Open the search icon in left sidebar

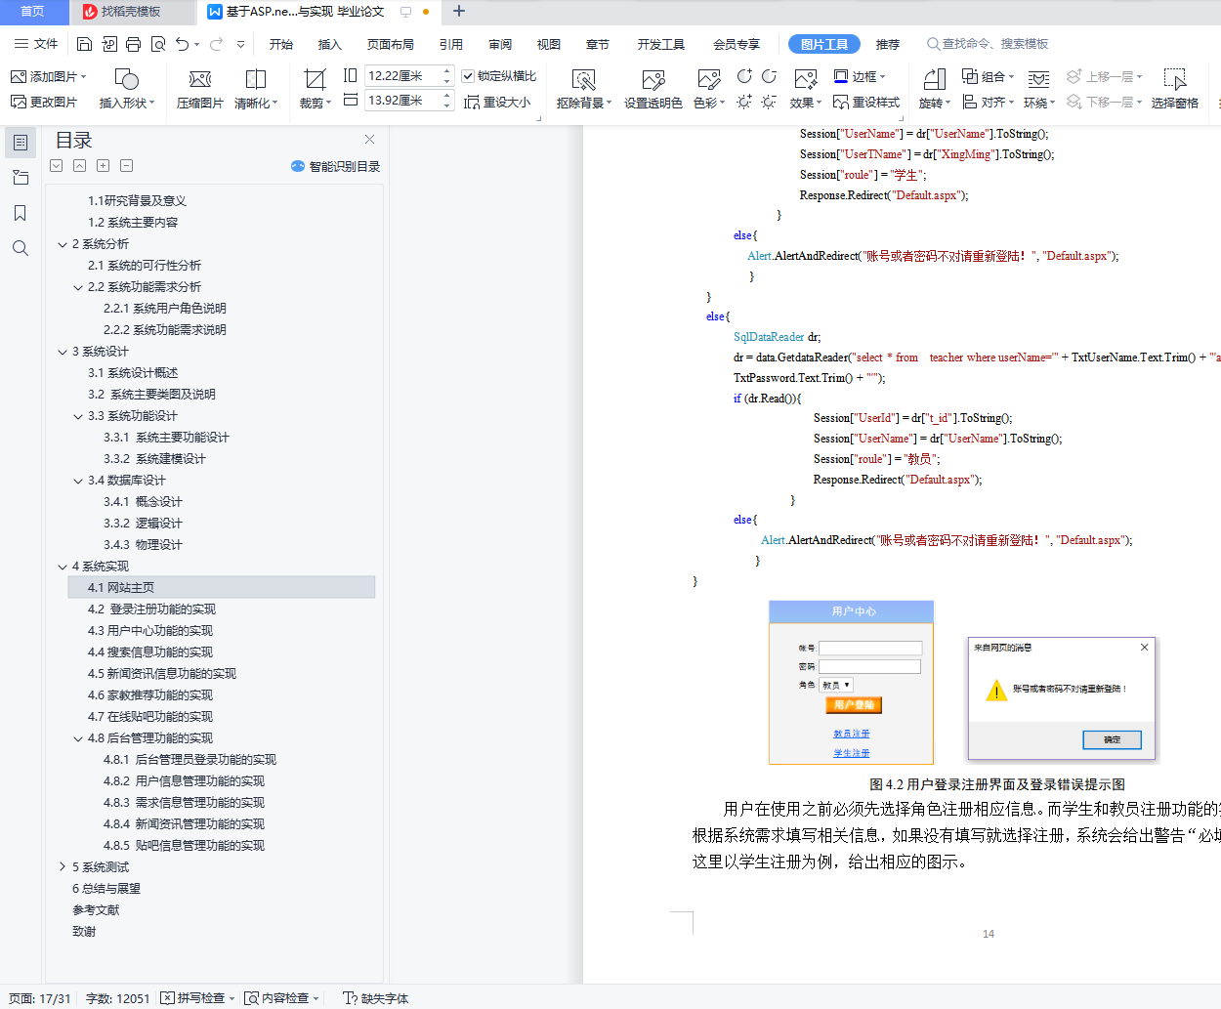21,248
